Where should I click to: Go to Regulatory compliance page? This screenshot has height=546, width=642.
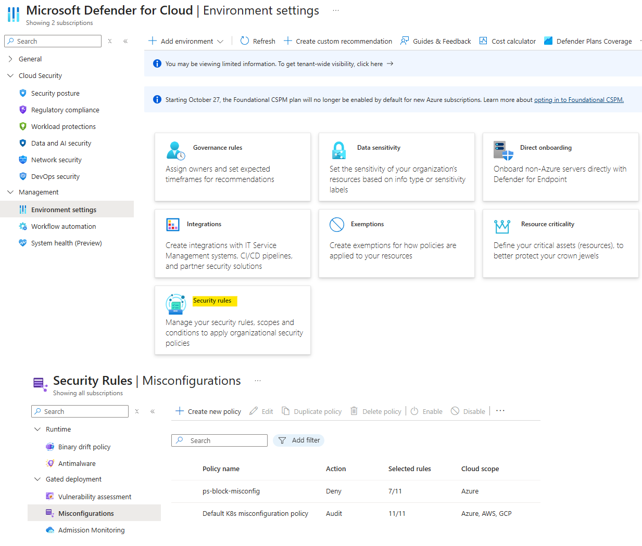65,110
